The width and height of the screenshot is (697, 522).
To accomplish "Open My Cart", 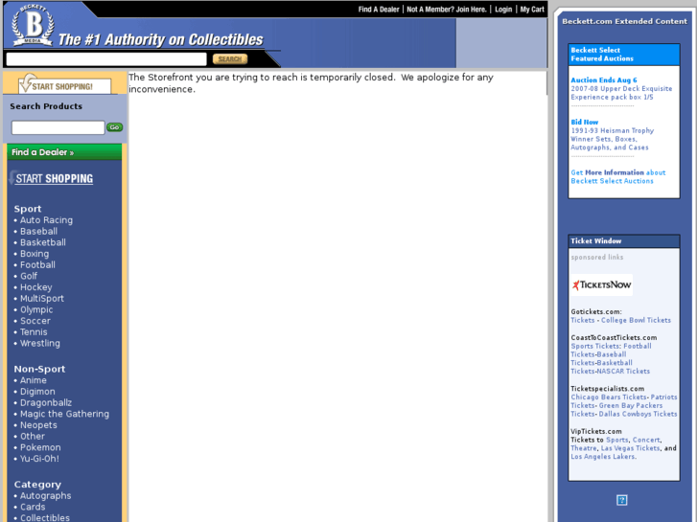I will [532, 10].
